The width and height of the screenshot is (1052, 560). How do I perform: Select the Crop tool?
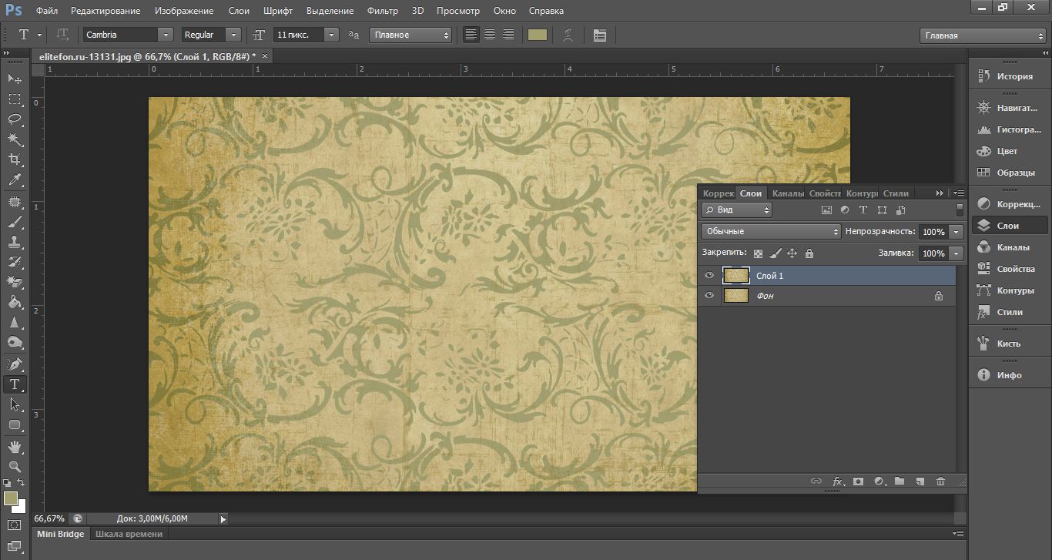click(15, 159)
